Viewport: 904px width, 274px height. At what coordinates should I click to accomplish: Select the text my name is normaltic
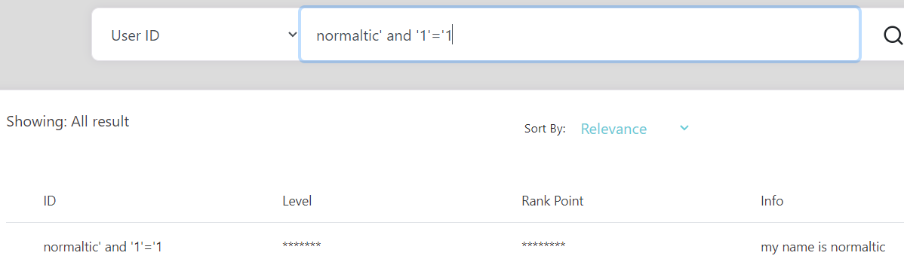(x=823, y=247)
